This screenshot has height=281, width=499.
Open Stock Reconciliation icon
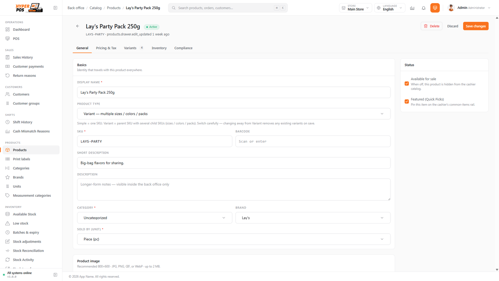[7, 250]
